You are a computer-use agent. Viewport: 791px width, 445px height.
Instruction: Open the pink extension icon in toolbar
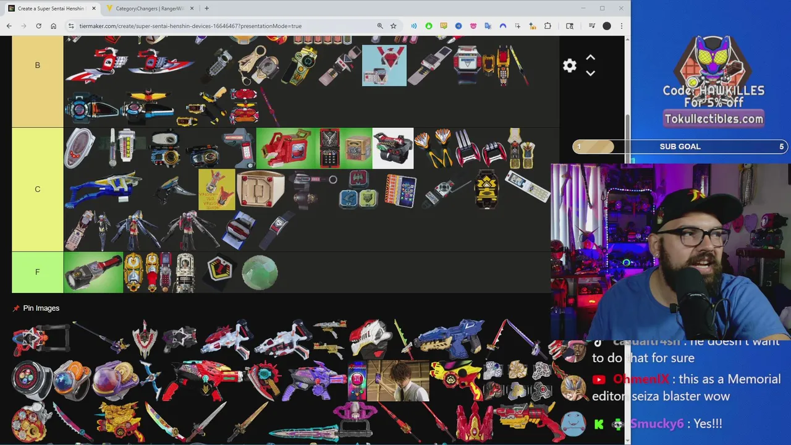coord(473,26)
